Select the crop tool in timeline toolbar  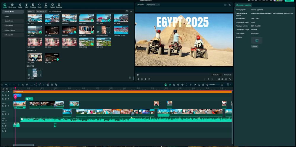point(35,85)
